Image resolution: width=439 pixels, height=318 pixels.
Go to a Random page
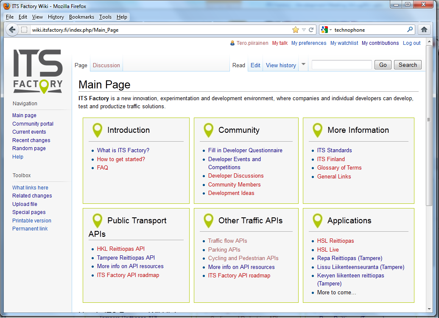[x=29, y=148]
